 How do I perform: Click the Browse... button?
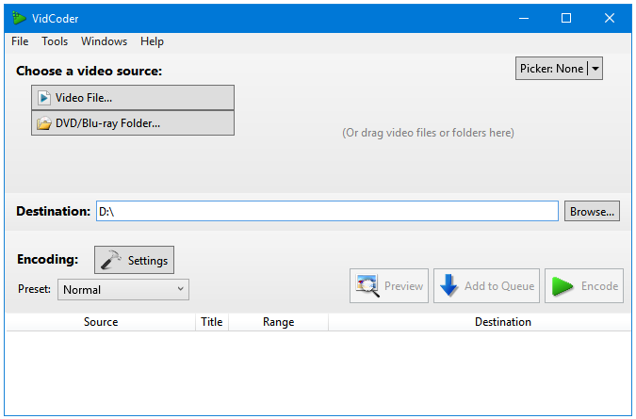[592, 211]
